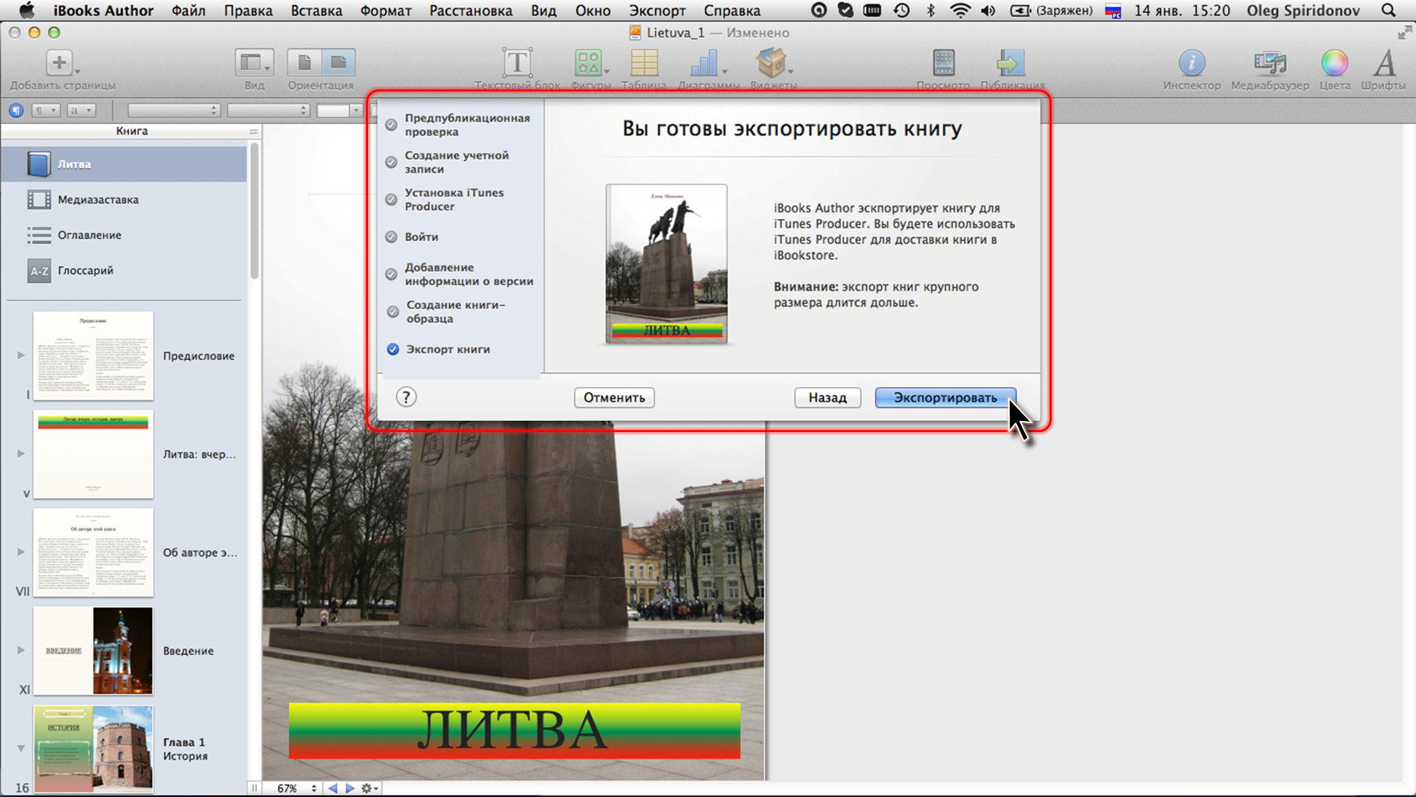Click the Экспортировать button
1416x797 pixels.
(945, 397)
